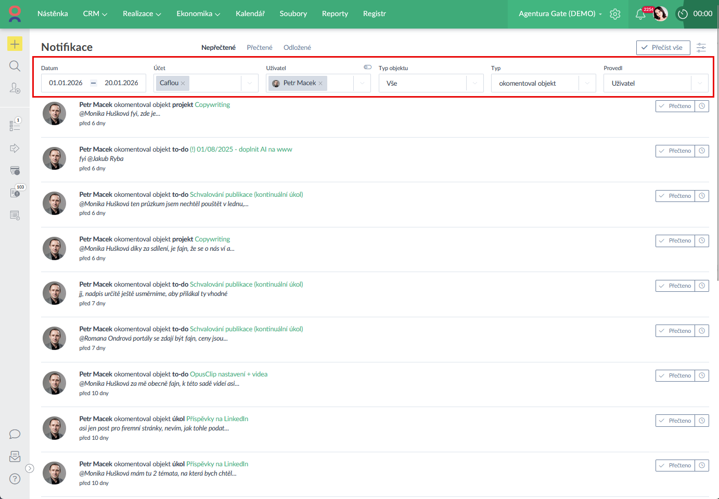The height and width of the screenshot is (499, 719).
Task: Open the Reporty menu item
Action: [335, 14]
